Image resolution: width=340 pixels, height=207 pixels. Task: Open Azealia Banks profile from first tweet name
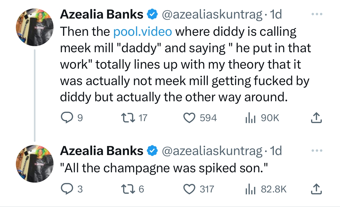click(x=102, y=14)
